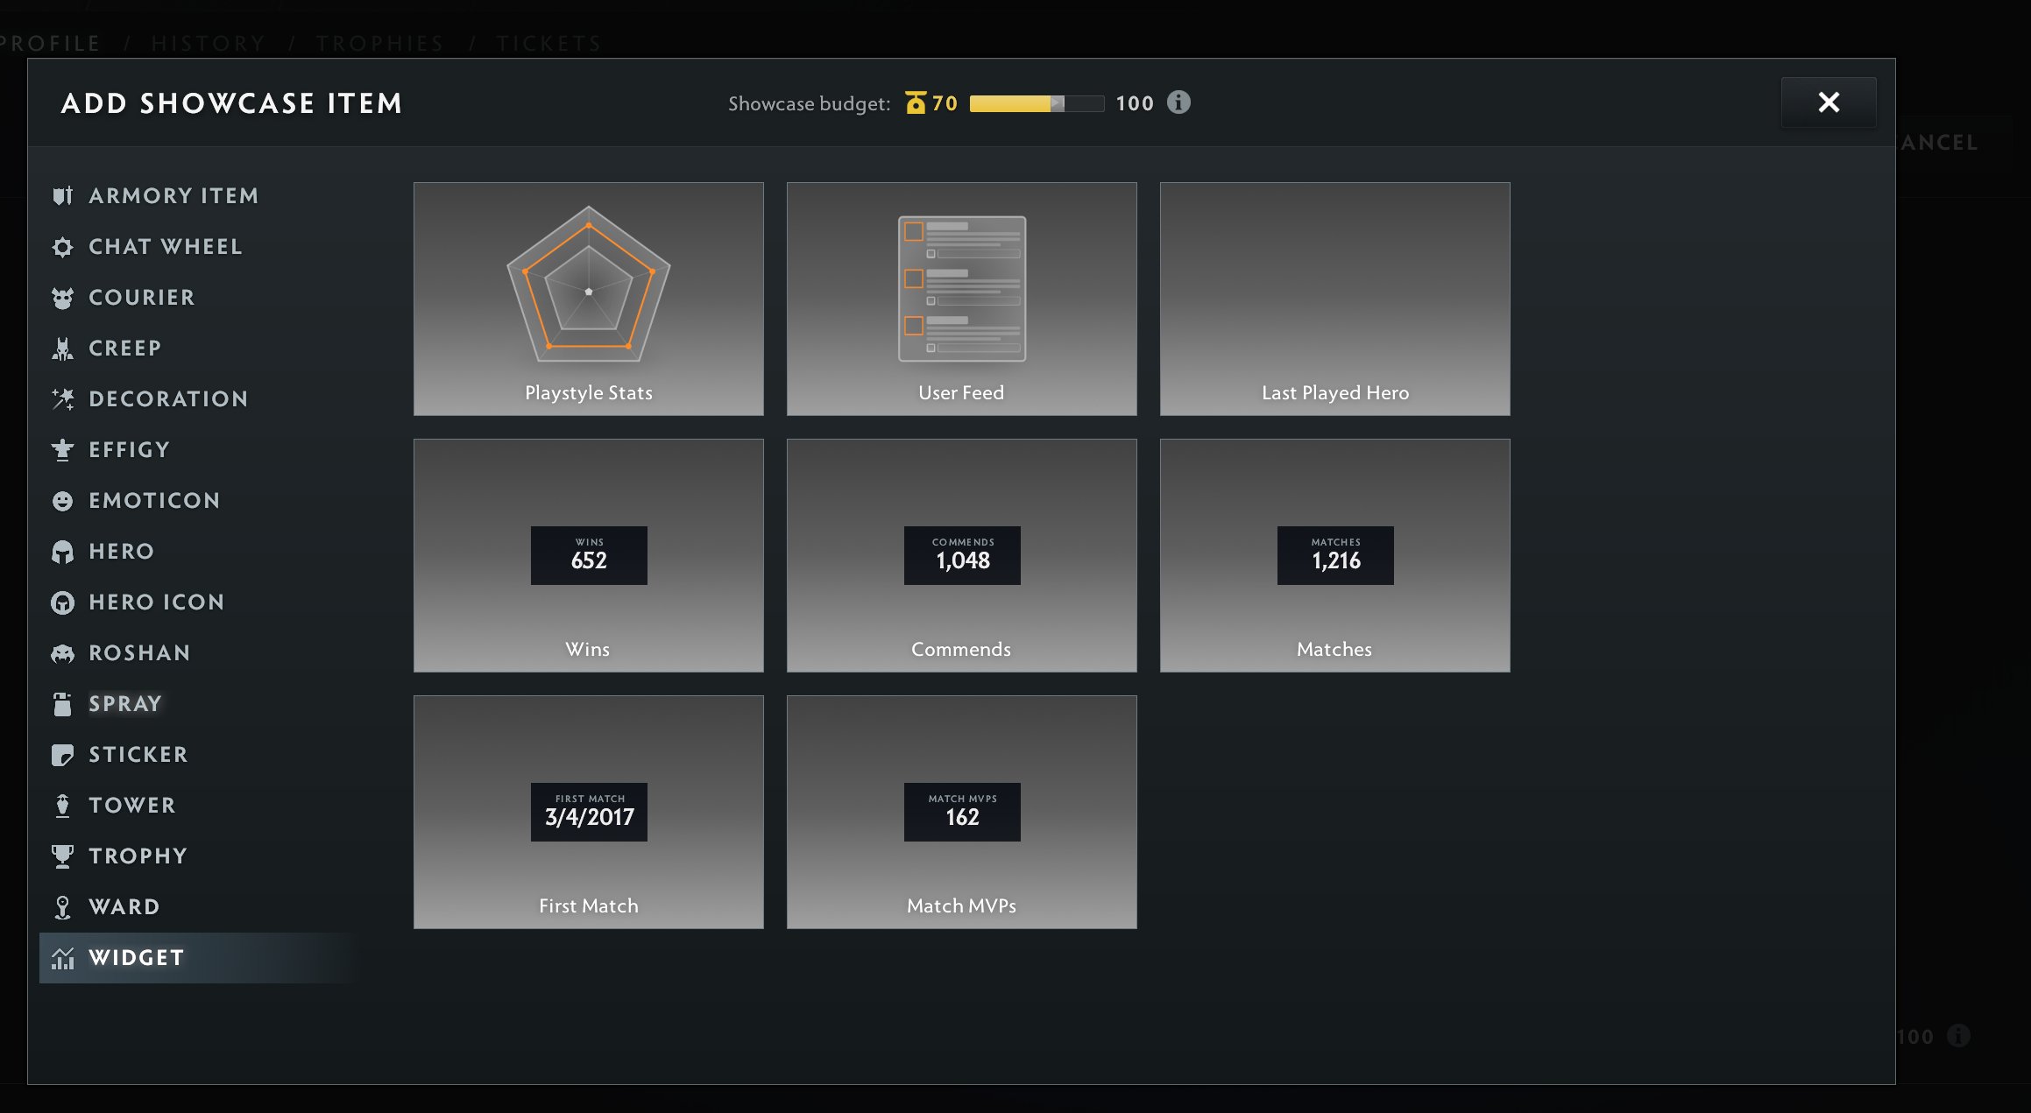Viewport: 2031px width, 1113px height.
Task: Add the Playstyle Stats widget
Action: [x=588, y=299]
